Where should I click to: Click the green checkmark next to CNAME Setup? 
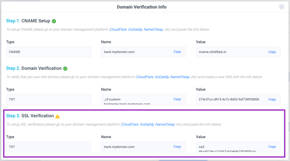[54, 21]
